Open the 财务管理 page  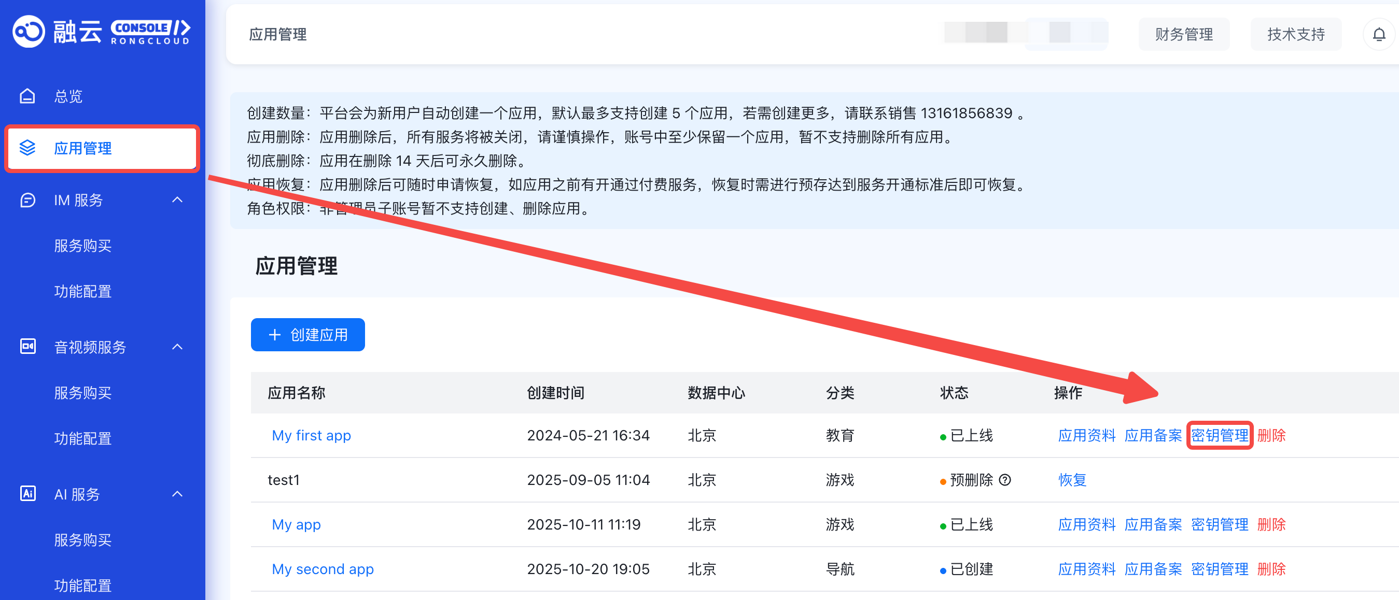(1183, 35)
